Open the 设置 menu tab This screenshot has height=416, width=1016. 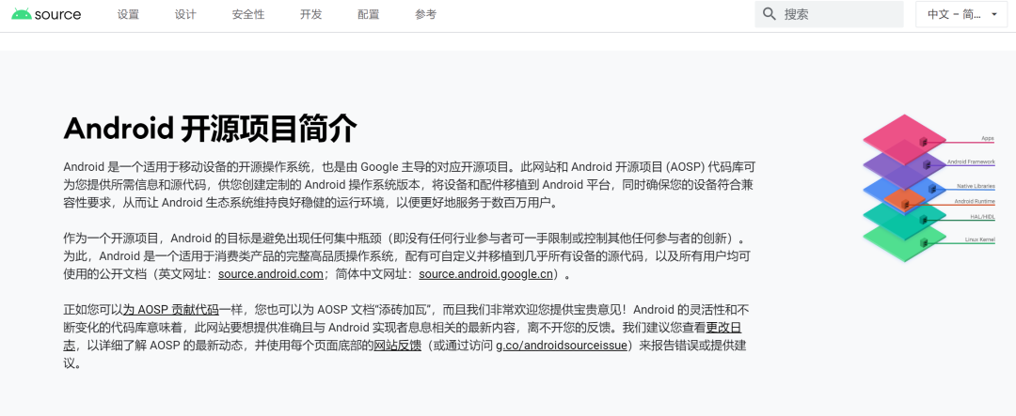point(128,14)
